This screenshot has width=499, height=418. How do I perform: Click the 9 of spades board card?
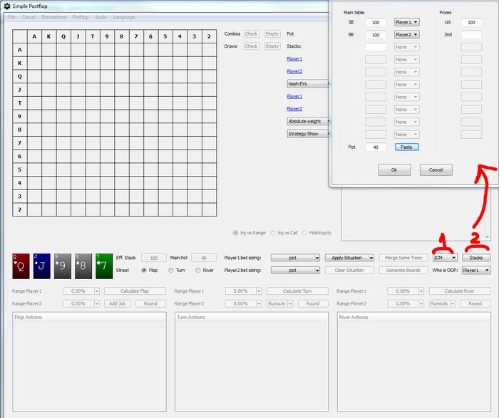click(63, 266)
